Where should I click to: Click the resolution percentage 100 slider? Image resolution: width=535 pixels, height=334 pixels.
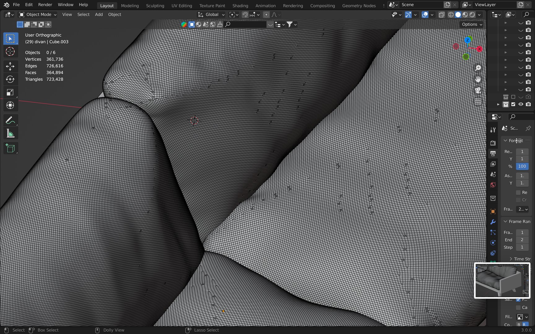tap(522, 166)
